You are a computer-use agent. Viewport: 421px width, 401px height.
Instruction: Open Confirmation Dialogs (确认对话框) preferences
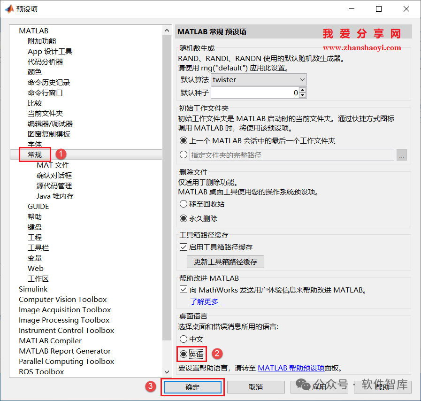point(54,176)
